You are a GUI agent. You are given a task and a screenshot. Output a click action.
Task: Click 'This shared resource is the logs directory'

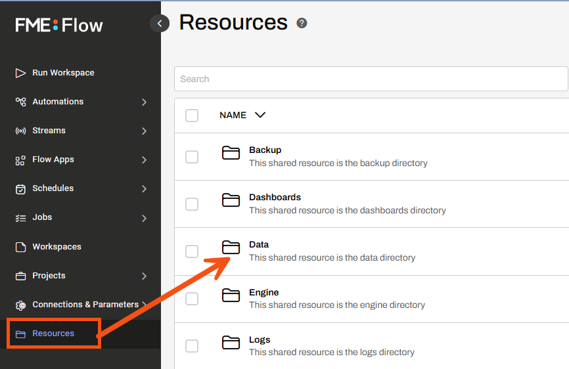pos(332,353)
